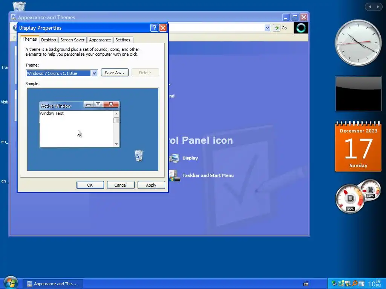
Task: Click the Apply button
Action: 151,185
